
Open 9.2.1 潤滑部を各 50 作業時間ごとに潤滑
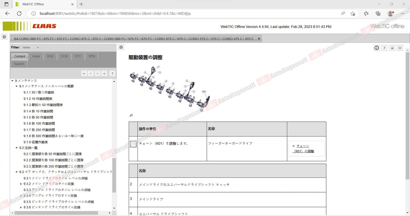pos(52,154)
